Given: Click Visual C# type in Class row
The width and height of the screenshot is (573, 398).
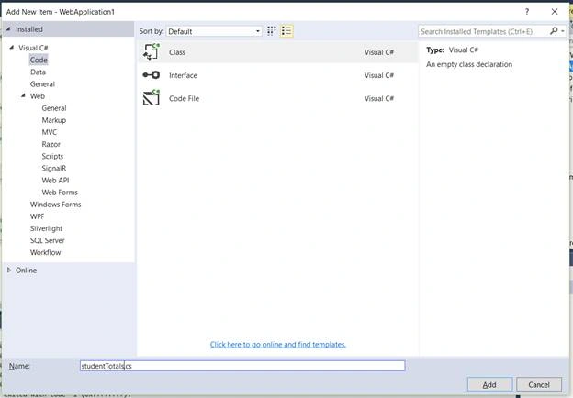Looking at the screenshot, I should [x=379, y=52].
